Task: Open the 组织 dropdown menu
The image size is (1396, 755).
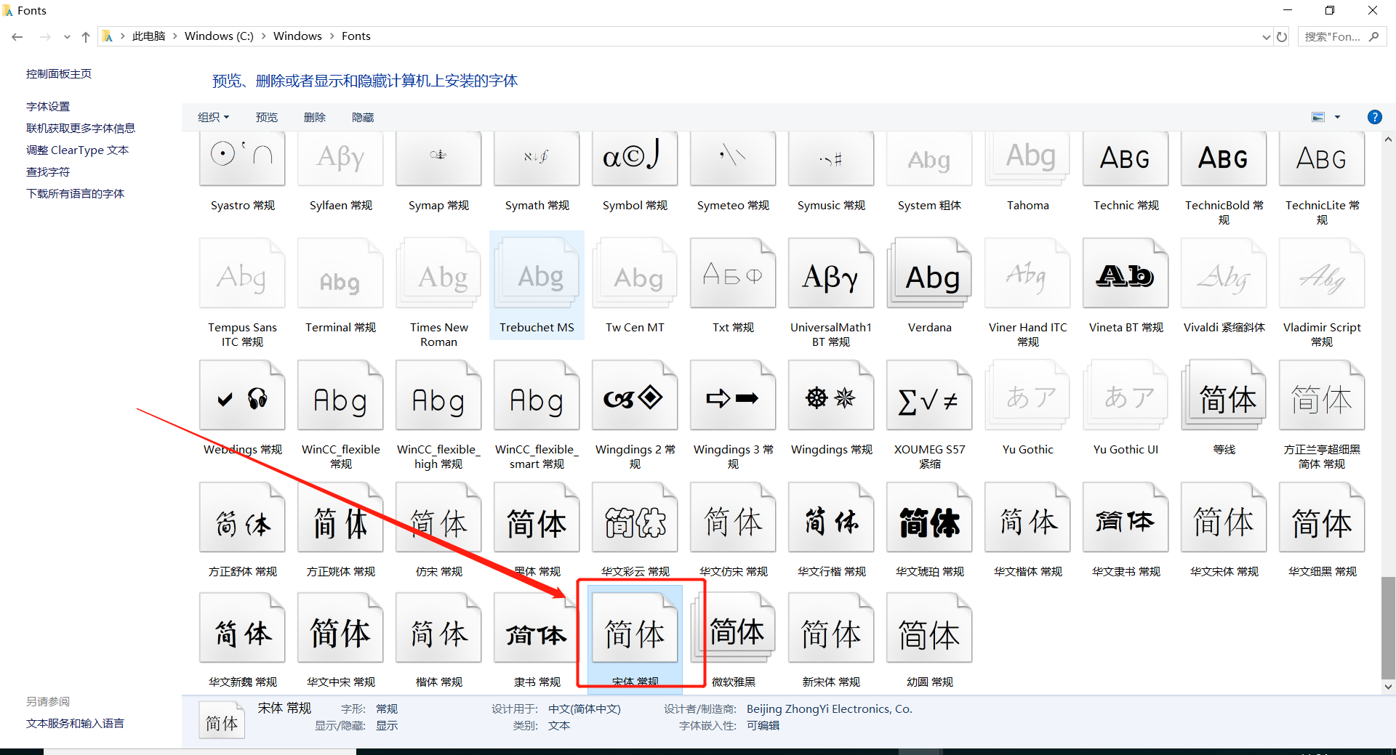Action: 213,117
